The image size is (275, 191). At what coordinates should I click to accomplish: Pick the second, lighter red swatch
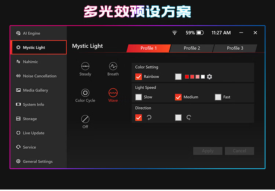click(192, 77)
